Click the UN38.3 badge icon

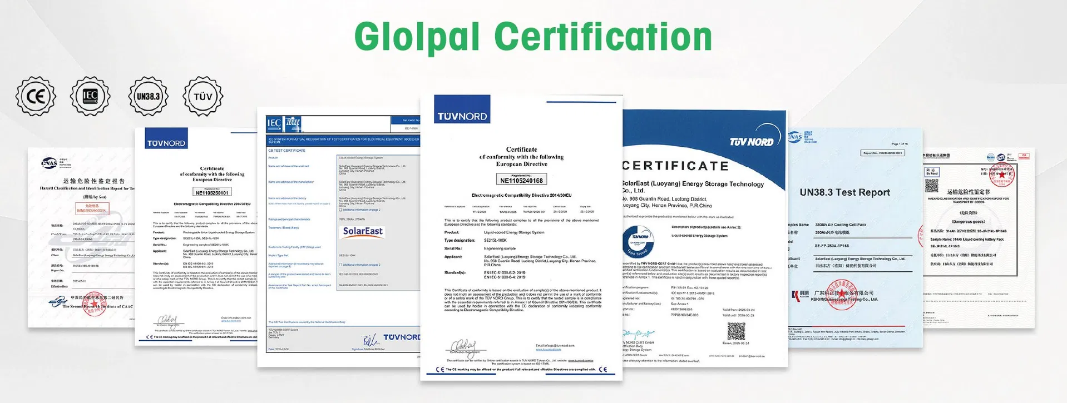coord(148,96)
